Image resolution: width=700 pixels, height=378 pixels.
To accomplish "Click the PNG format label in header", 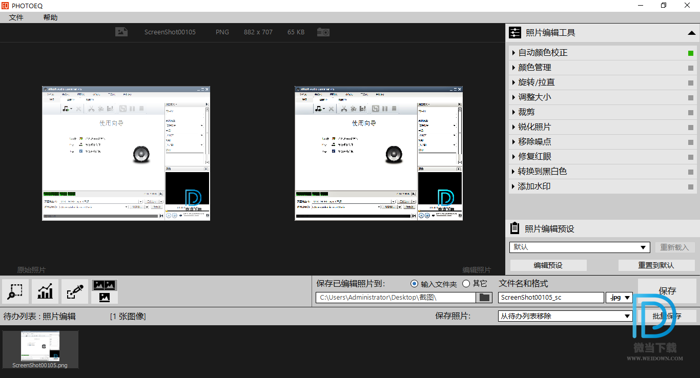I will [x=222, y=32].
